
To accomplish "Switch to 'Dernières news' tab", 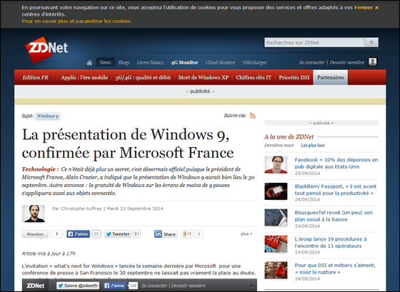I will tap(279, 146).
